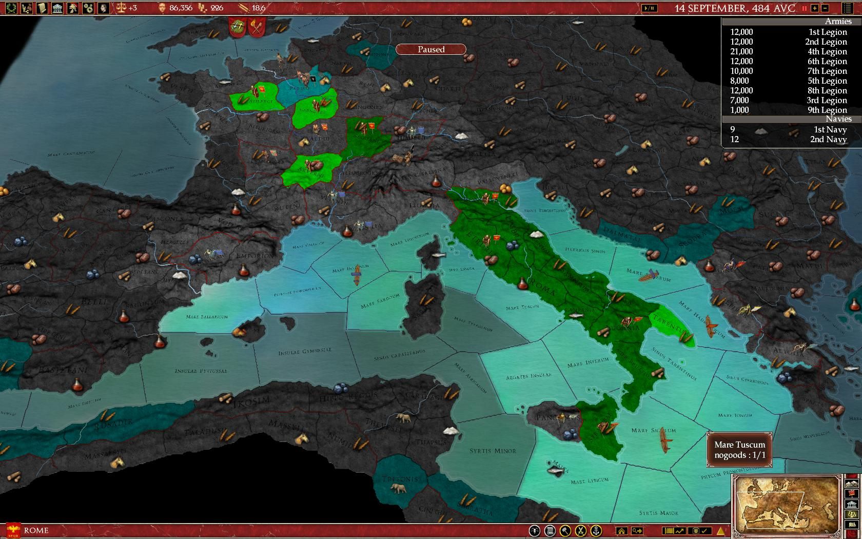Viewport: 862px width, 539px height.
Task: Toggle game pause with play/pause button
Action: pos(649,8)
